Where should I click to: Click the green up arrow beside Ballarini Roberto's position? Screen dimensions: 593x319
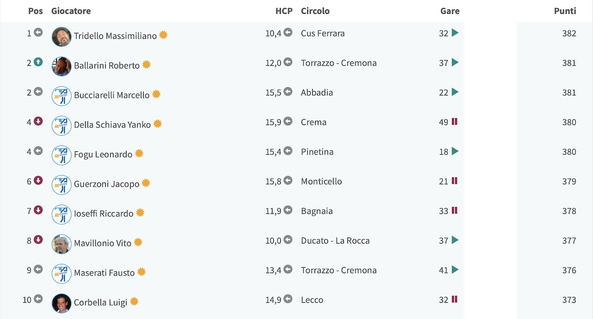pos(38,62)
